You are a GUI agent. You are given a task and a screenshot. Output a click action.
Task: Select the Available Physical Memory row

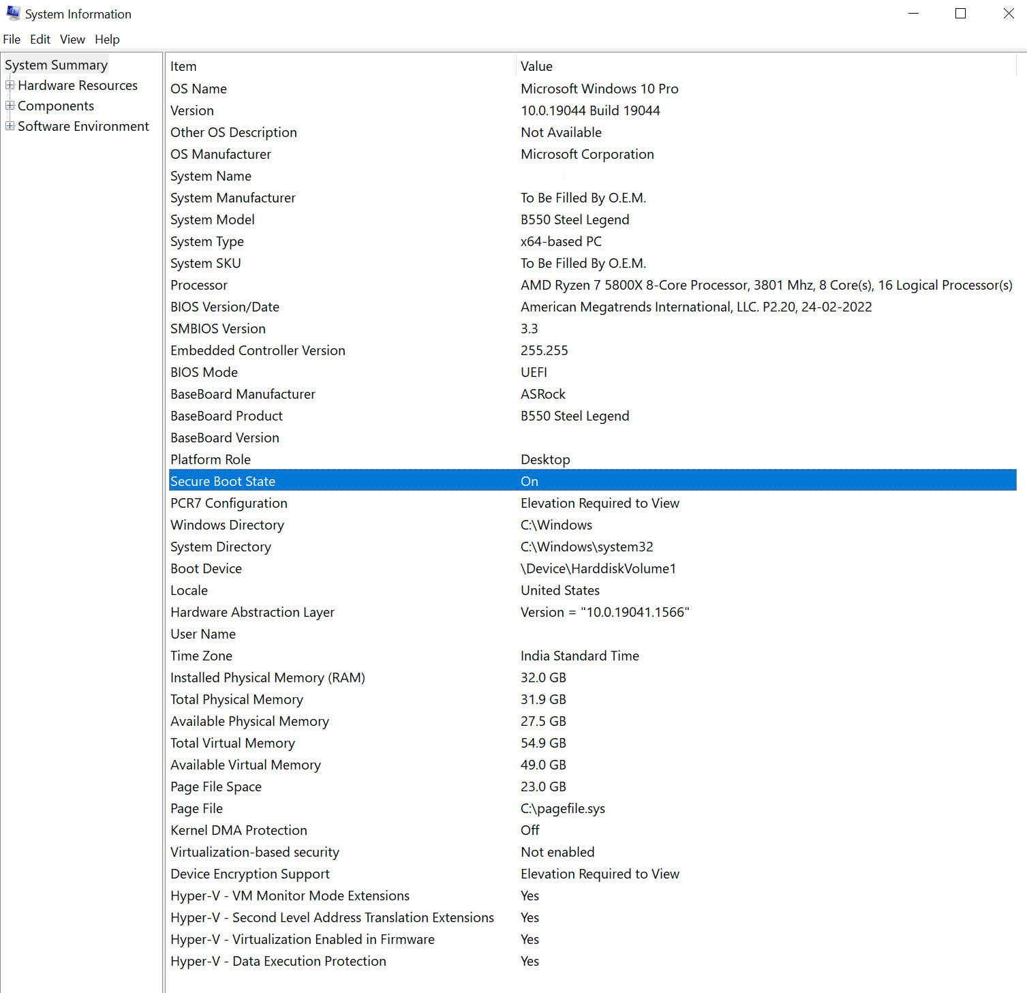click(x=592, y=721)
